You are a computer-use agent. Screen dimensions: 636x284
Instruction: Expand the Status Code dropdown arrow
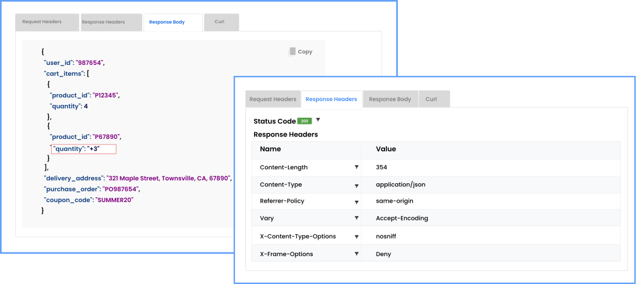(x=318, y=120)
